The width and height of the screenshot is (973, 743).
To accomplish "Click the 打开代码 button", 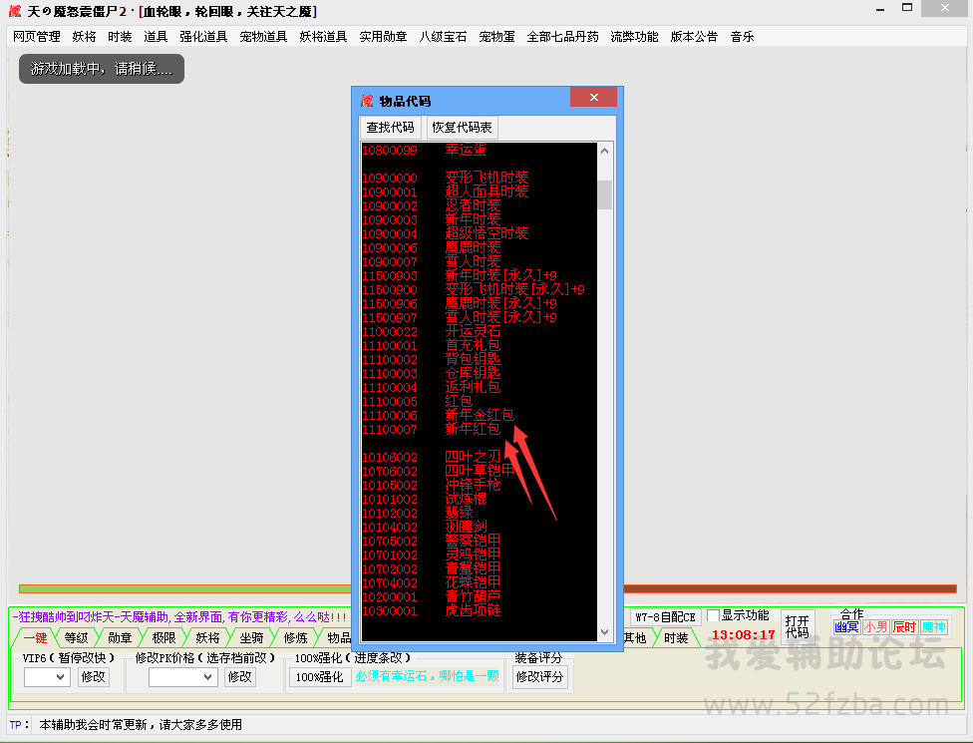I will [797, 625].
